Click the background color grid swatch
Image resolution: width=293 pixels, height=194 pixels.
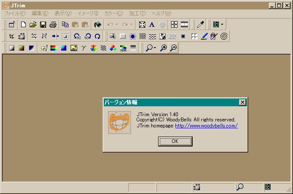click(216, 24)
